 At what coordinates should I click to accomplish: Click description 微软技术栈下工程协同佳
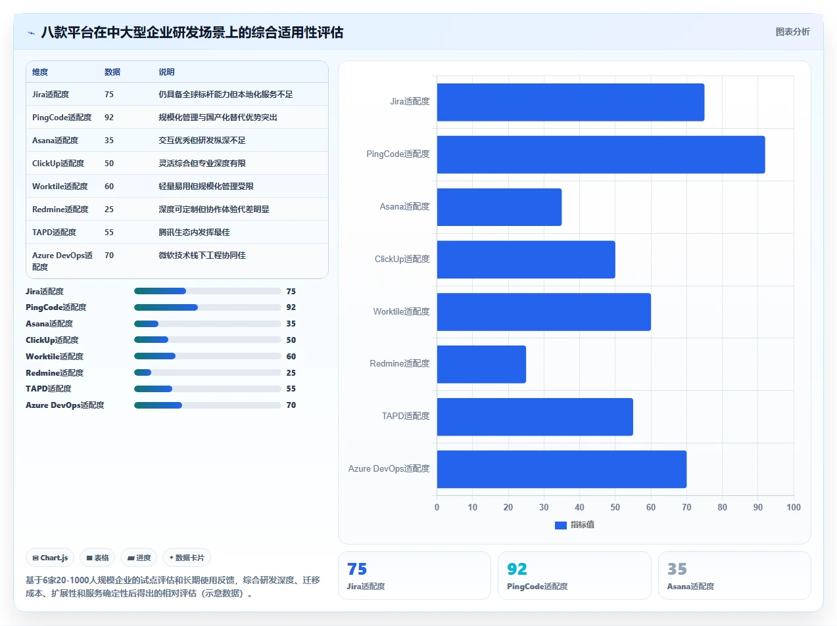(x=202, y=256)
